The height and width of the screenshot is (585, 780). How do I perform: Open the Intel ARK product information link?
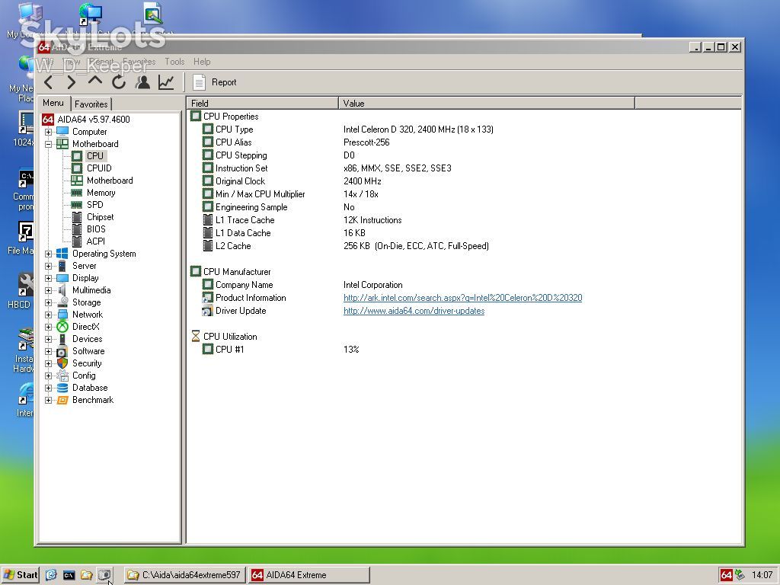pyautogui.click(x=462, y=298)
